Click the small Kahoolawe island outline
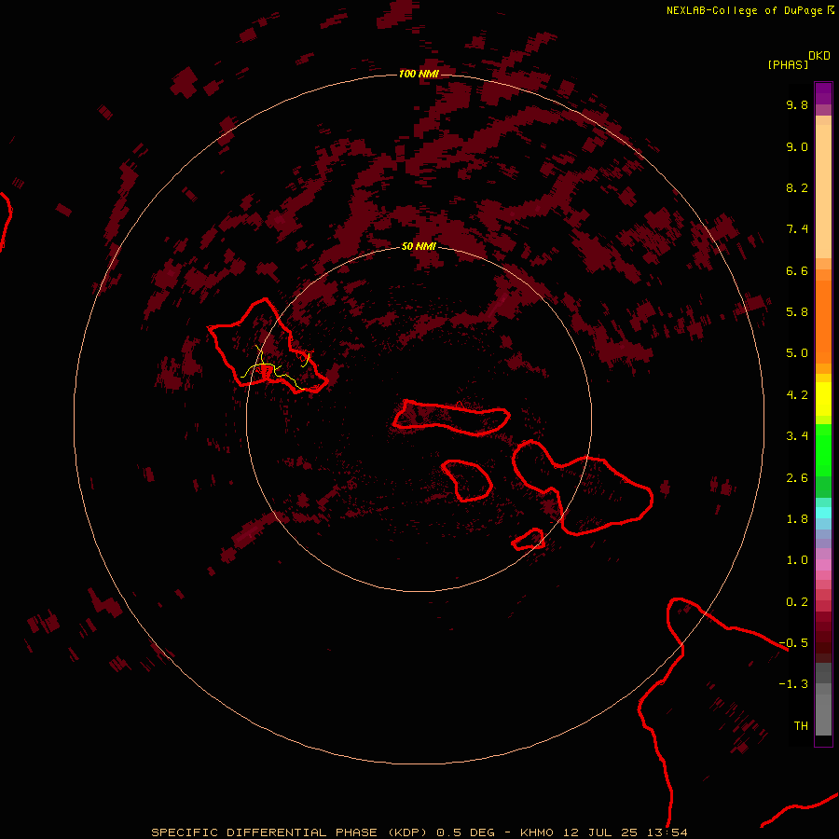The width and height of the screenshot is (839, 839). 529,540
